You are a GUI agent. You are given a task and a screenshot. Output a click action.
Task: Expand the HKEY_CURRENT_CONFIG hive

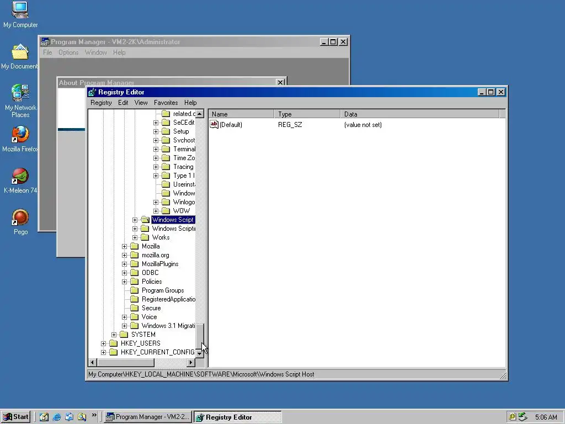point(103,352)
